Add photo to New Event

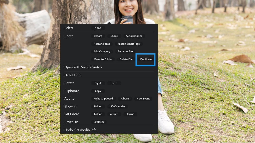143,99
